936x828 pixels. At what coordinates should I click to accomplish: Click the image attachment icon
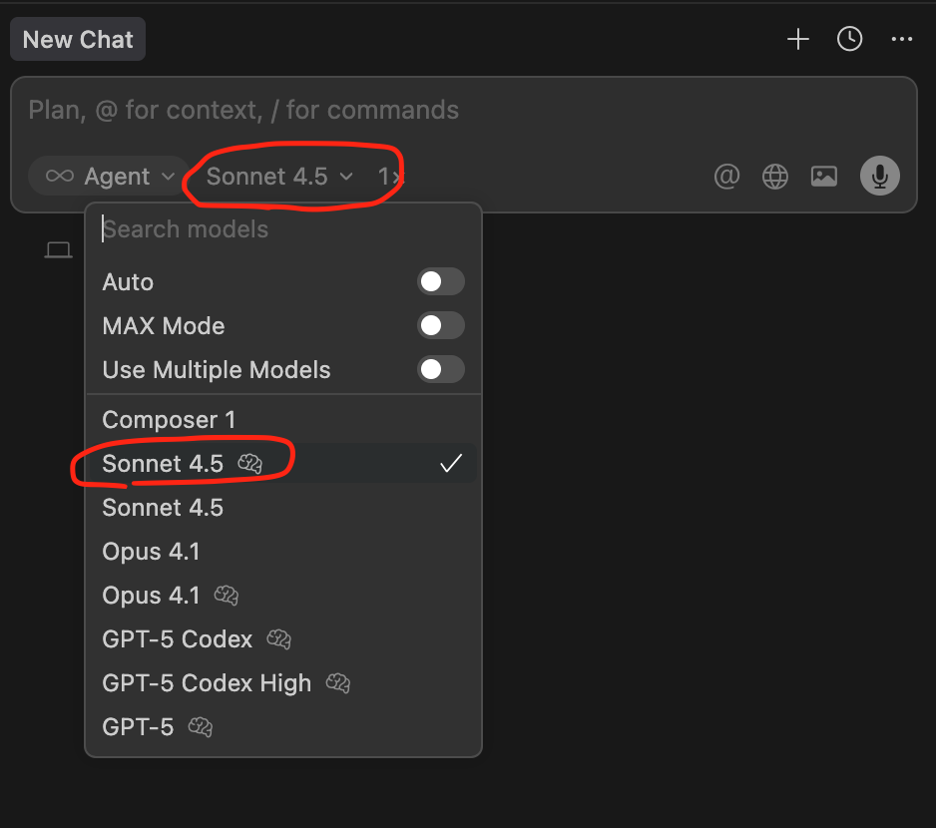coord(824,177)
